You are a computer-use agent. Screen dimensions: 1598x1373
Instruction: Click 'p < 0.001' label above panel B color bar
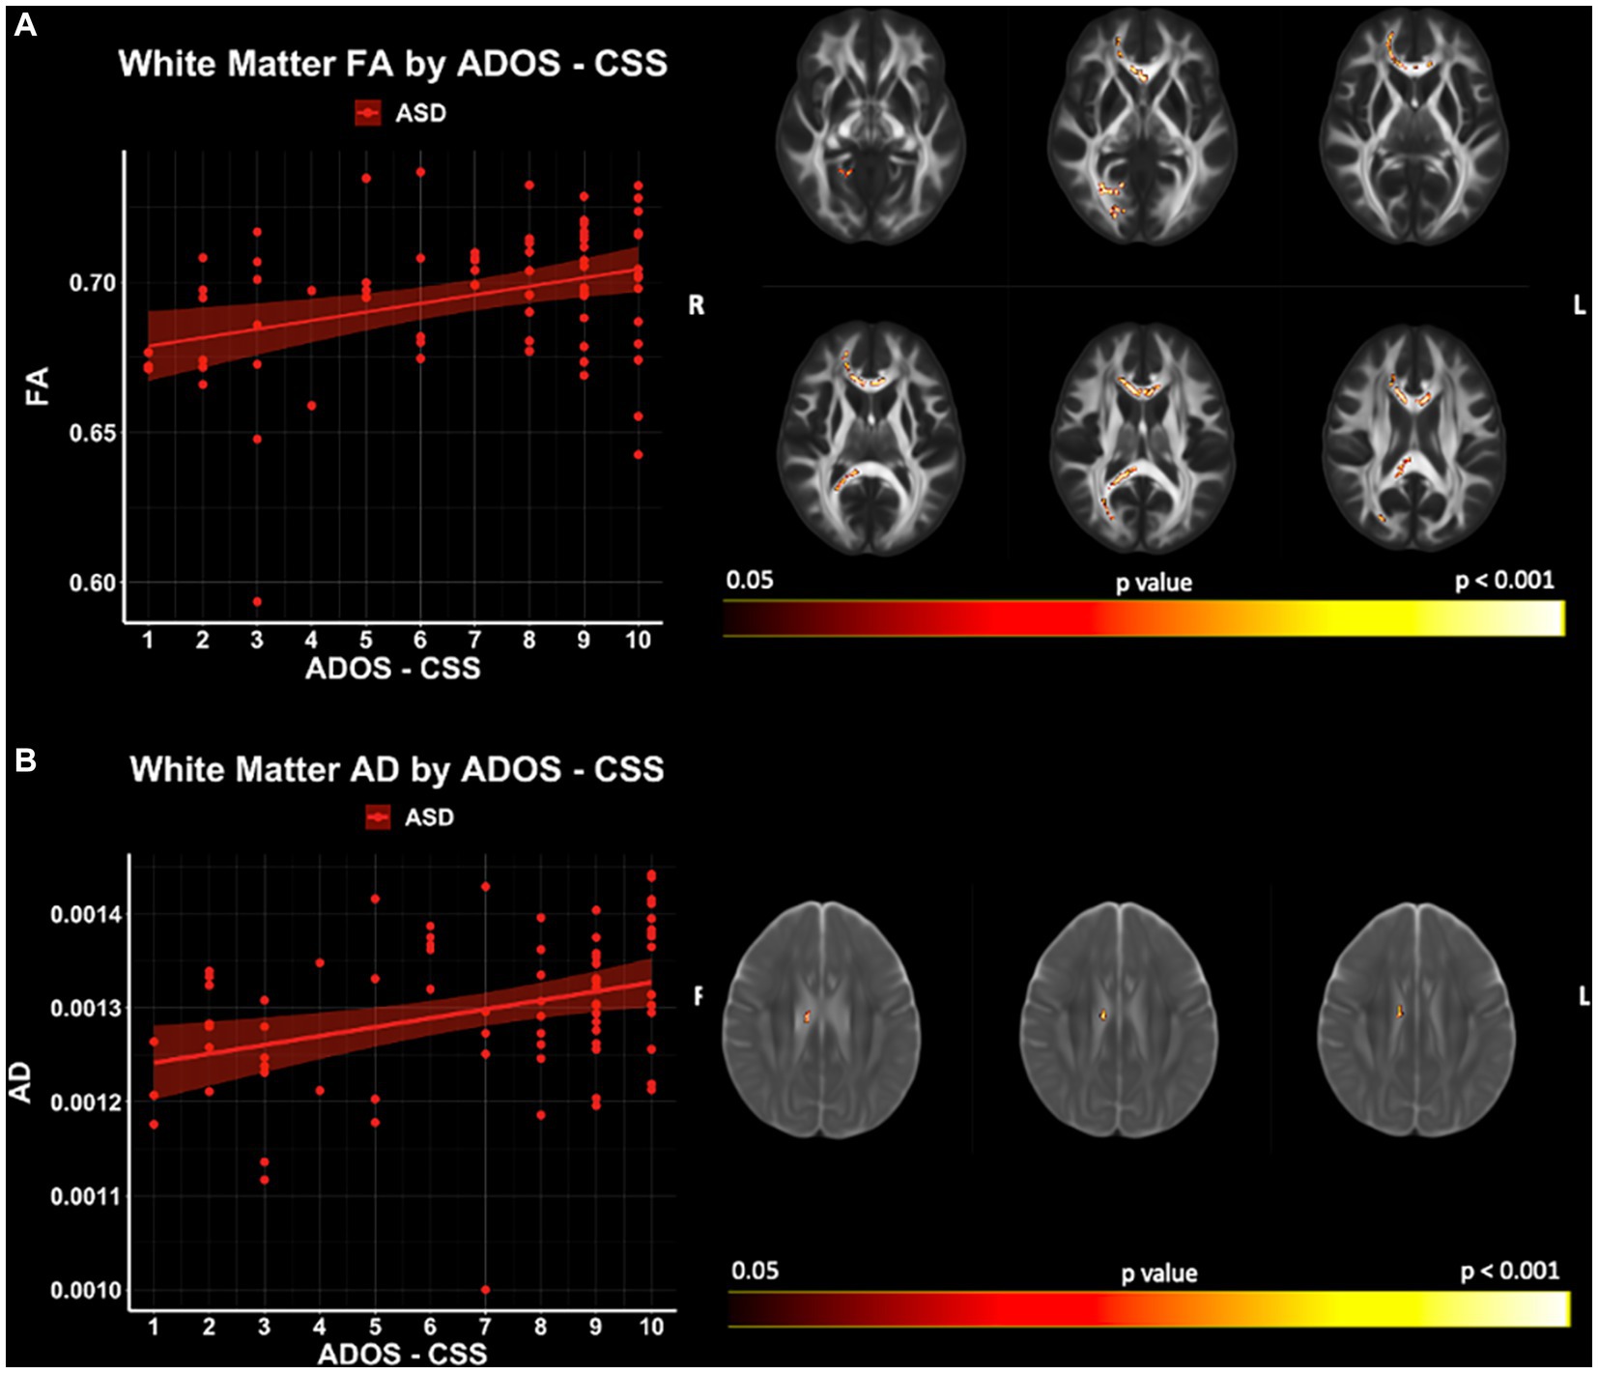pyautogui.click(x=1510, y=1270)
